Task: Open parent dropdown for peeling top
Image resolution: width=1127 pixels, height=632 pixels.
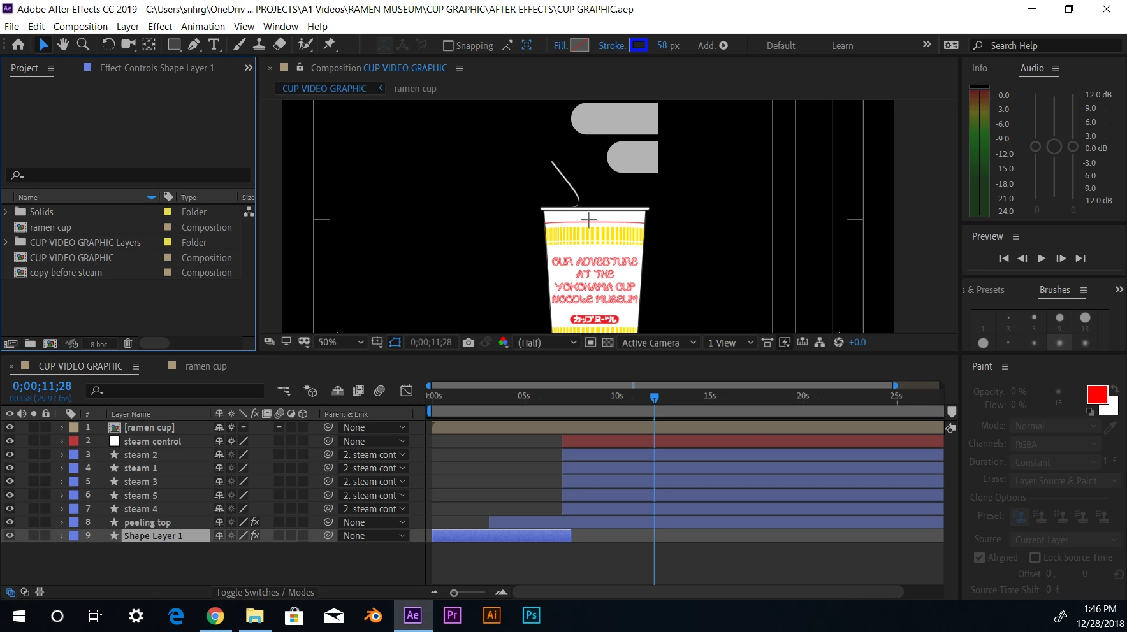Action: click(x=374, y=522)
